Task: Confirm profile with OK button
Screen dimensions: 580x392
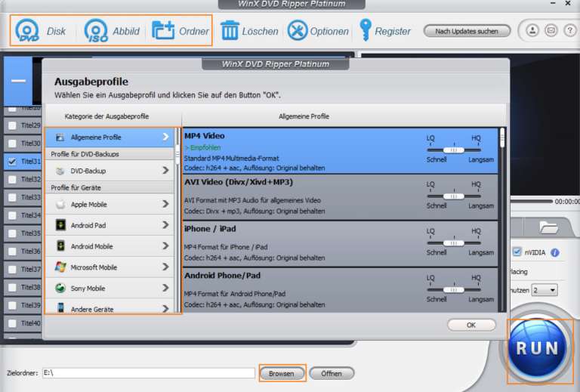Action: (471, 325)
